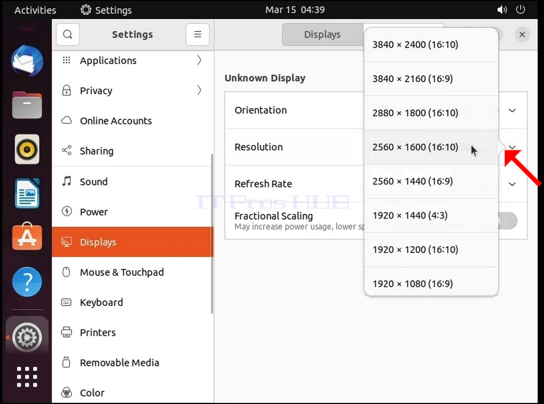
Task: Open Ubuntu Software store icon
Action: click(27, 237)
